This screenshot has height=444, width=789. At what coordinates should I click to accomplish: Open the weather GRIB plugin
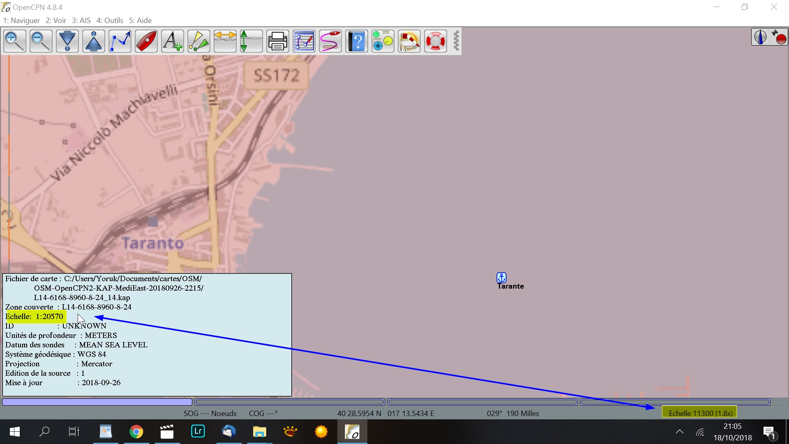pos(409,41)
